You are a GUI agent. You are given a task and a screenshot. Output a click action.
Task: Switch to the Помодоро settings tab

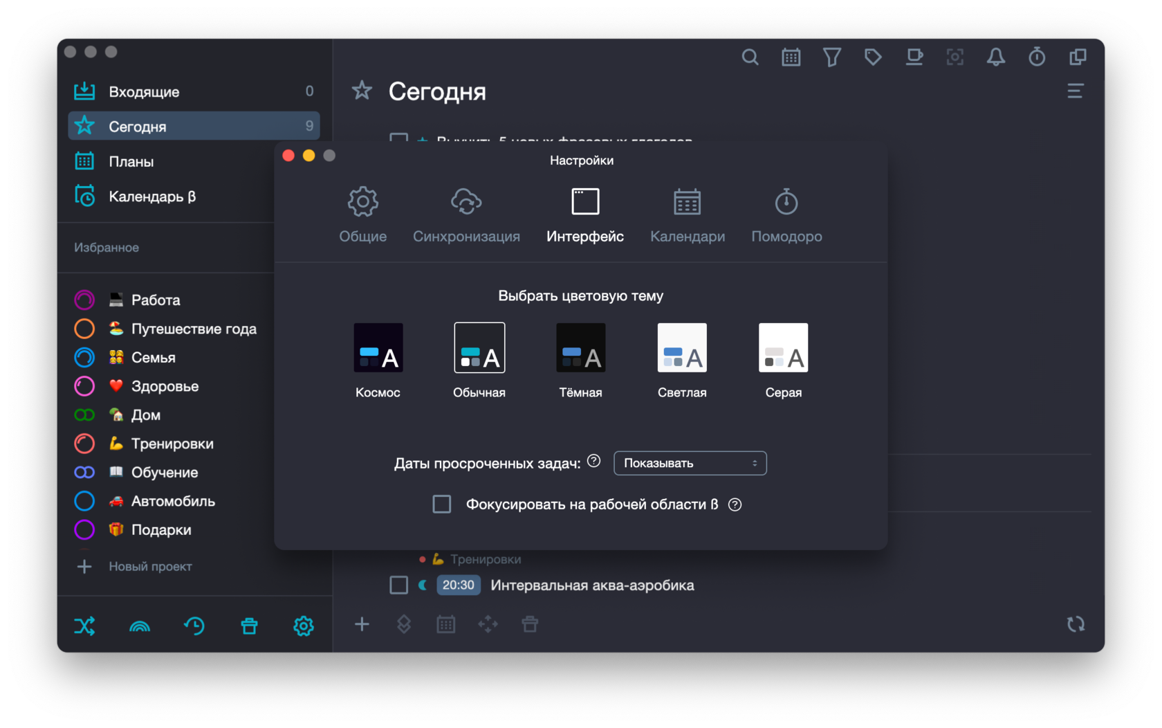click(786, 215)
